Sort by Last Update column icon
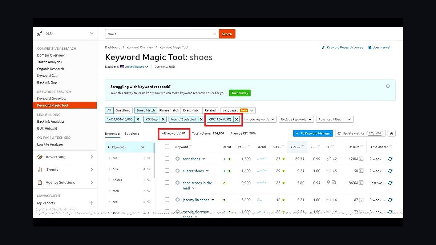The height and width of the screenshot is (245, 436). click(390, 147)
